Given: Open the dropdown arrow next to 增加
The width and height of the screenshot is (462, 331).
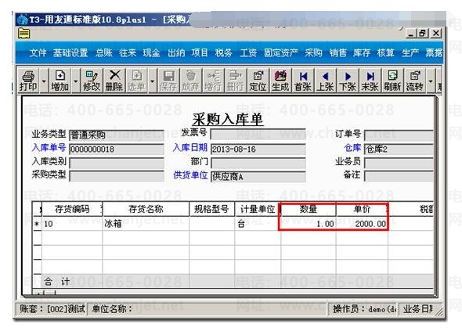Looking at the screenshot, I should pyautogui.click(x=76, y=81).
